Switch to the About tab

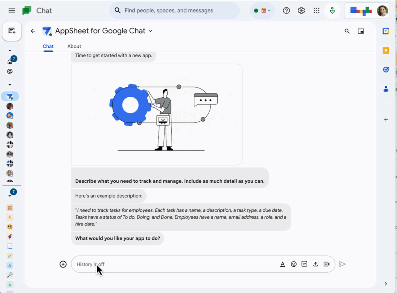[x=74, y=46]
